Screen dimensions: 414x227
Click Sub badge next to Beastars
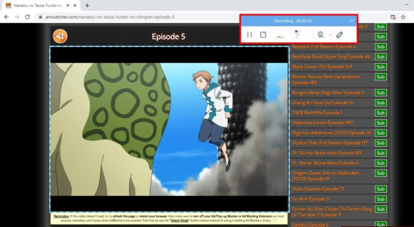(380, 47)
